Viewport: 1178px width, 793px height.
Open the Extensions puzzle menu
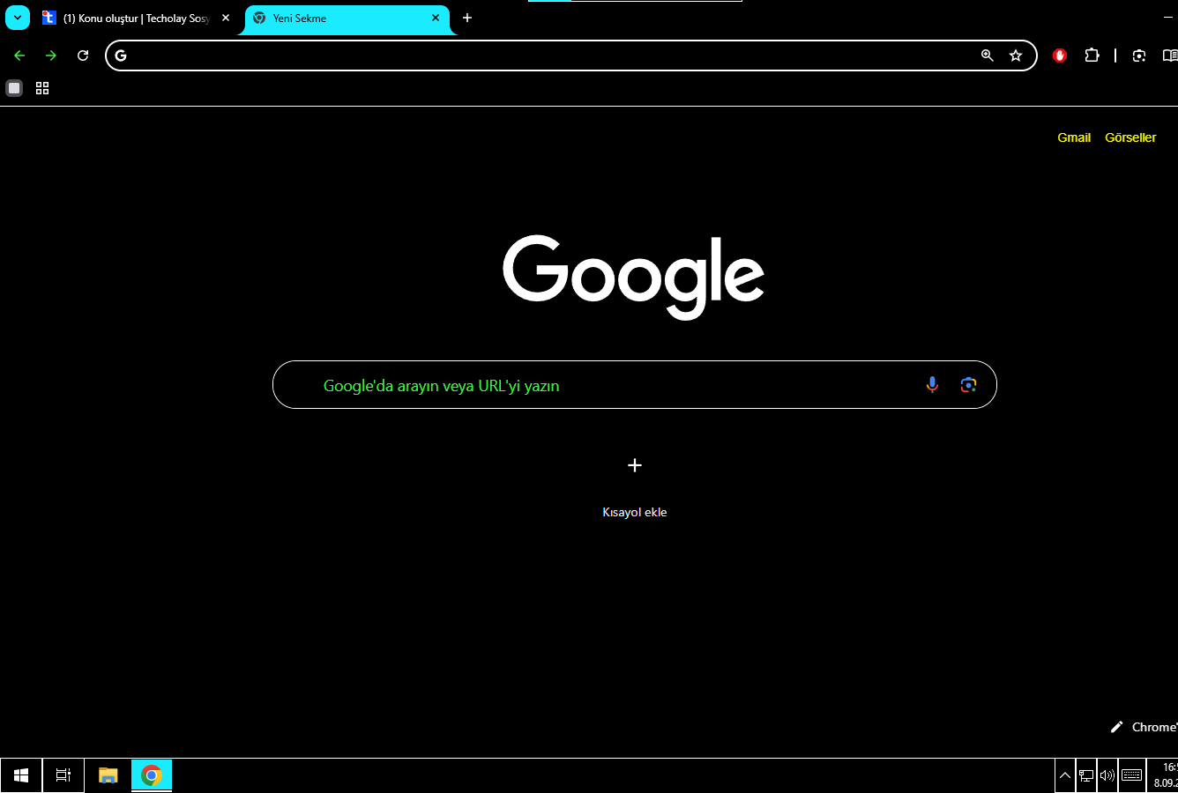click(x=1092, y=56)
